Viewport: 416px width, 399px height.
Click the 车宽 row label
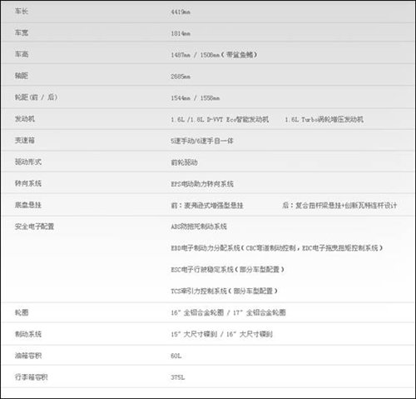pos(22,32)
